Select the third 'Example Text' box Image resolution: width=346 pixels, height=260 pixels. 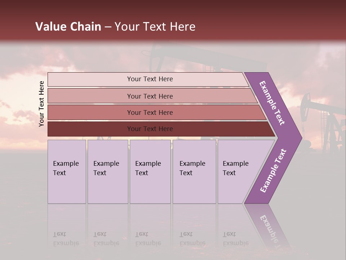pyautogui.click(x=150, y=172)
